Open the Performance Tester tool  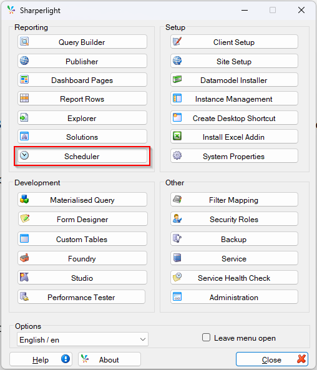(81, 297)
